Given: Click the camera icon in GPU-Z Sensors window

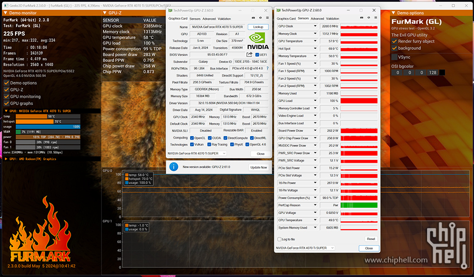Looking at the screenshot, I should [x=362, y=18].
